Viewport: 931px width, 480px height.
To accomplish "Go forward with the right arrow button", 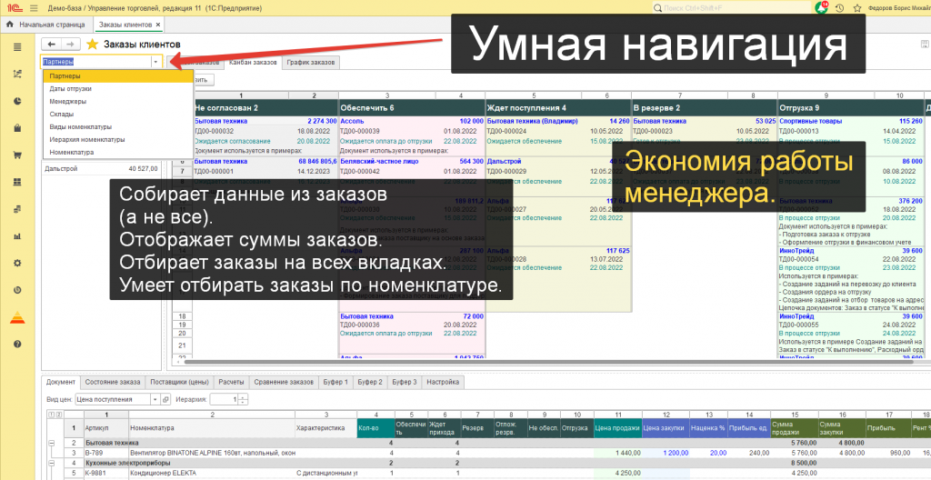I will click(x=70, y=44).
